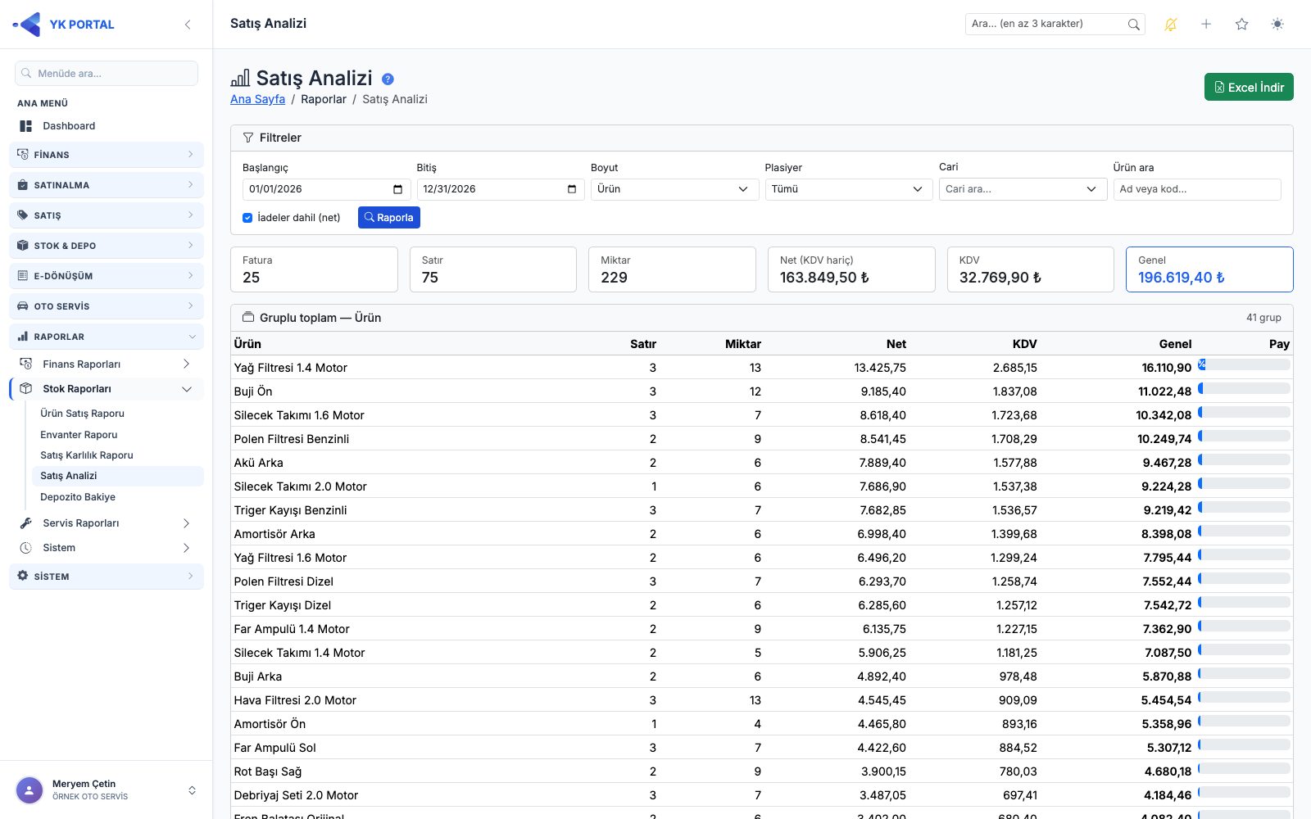
Task: Expand Servis Raporları submenu
Action: point(107,523)
